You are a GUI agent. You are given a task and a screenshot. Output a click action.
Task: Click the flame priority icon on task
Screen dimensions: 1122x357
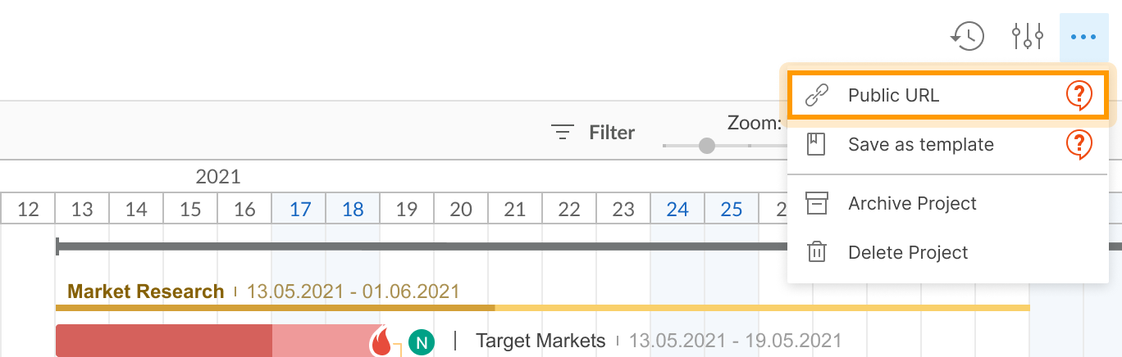click(381, 341)
